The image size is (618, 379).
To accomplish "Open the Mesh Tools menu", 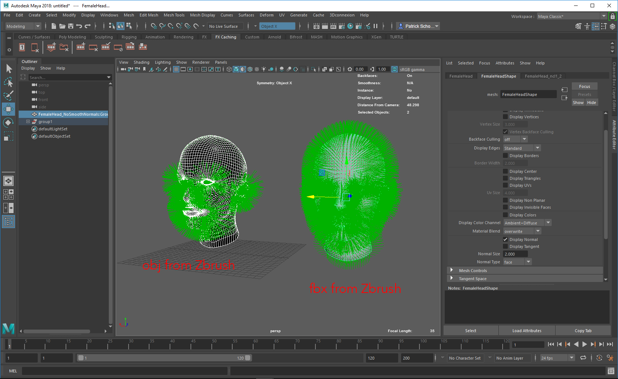I will (174, 15).
